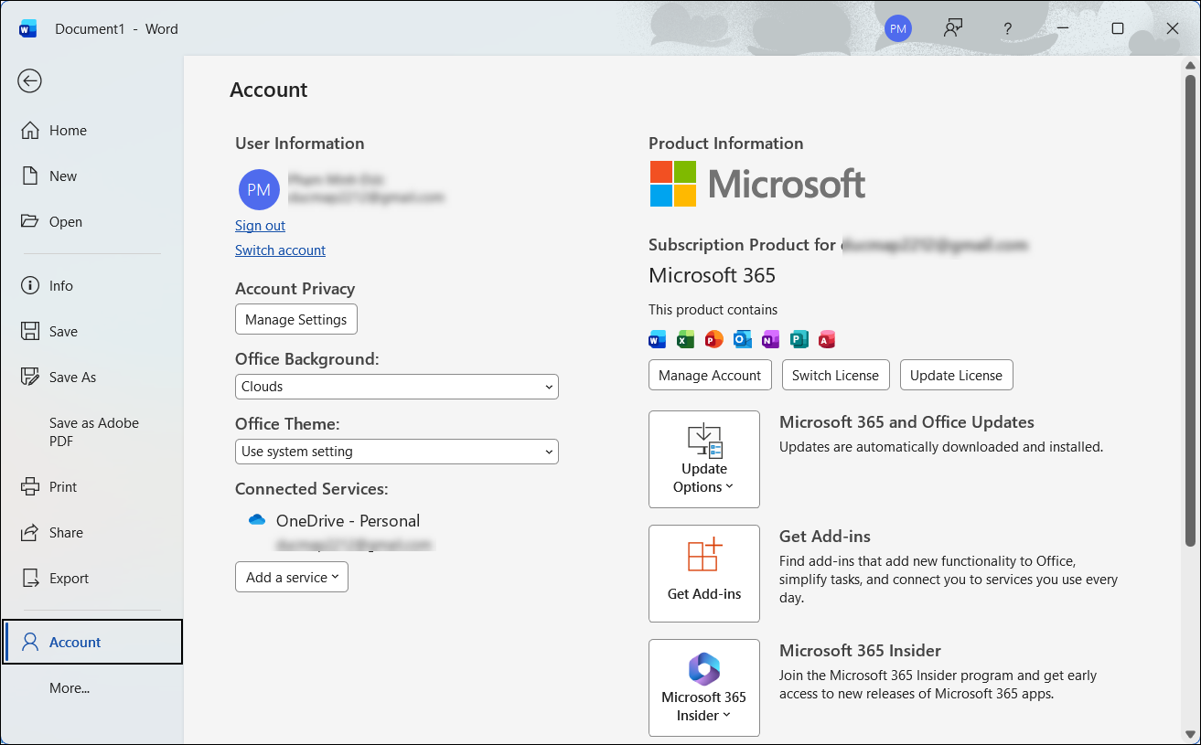The height and width of the screenshot is (745, 1201).
Task: Open the Share page
Action: [x=91, y=533]
